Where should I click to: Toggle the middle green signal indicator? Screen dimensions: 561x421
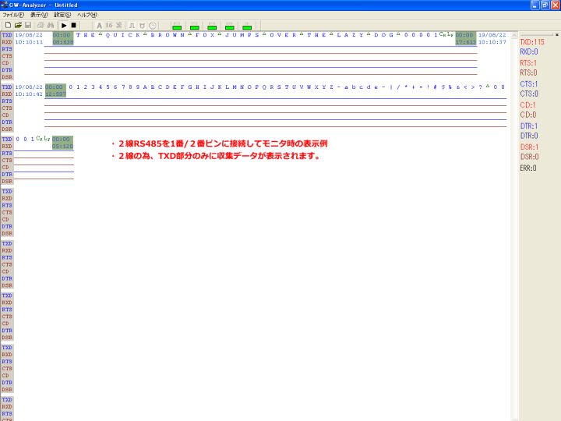tap(212, 26)
